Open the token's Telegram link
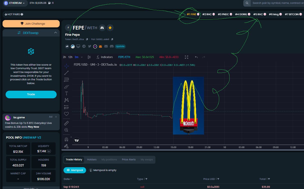Screen dimensions: 304x189 (84, 46)
